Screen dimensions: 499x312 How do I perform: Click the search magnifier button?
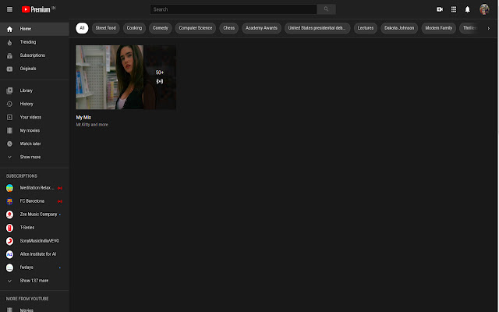click(326, 9)
